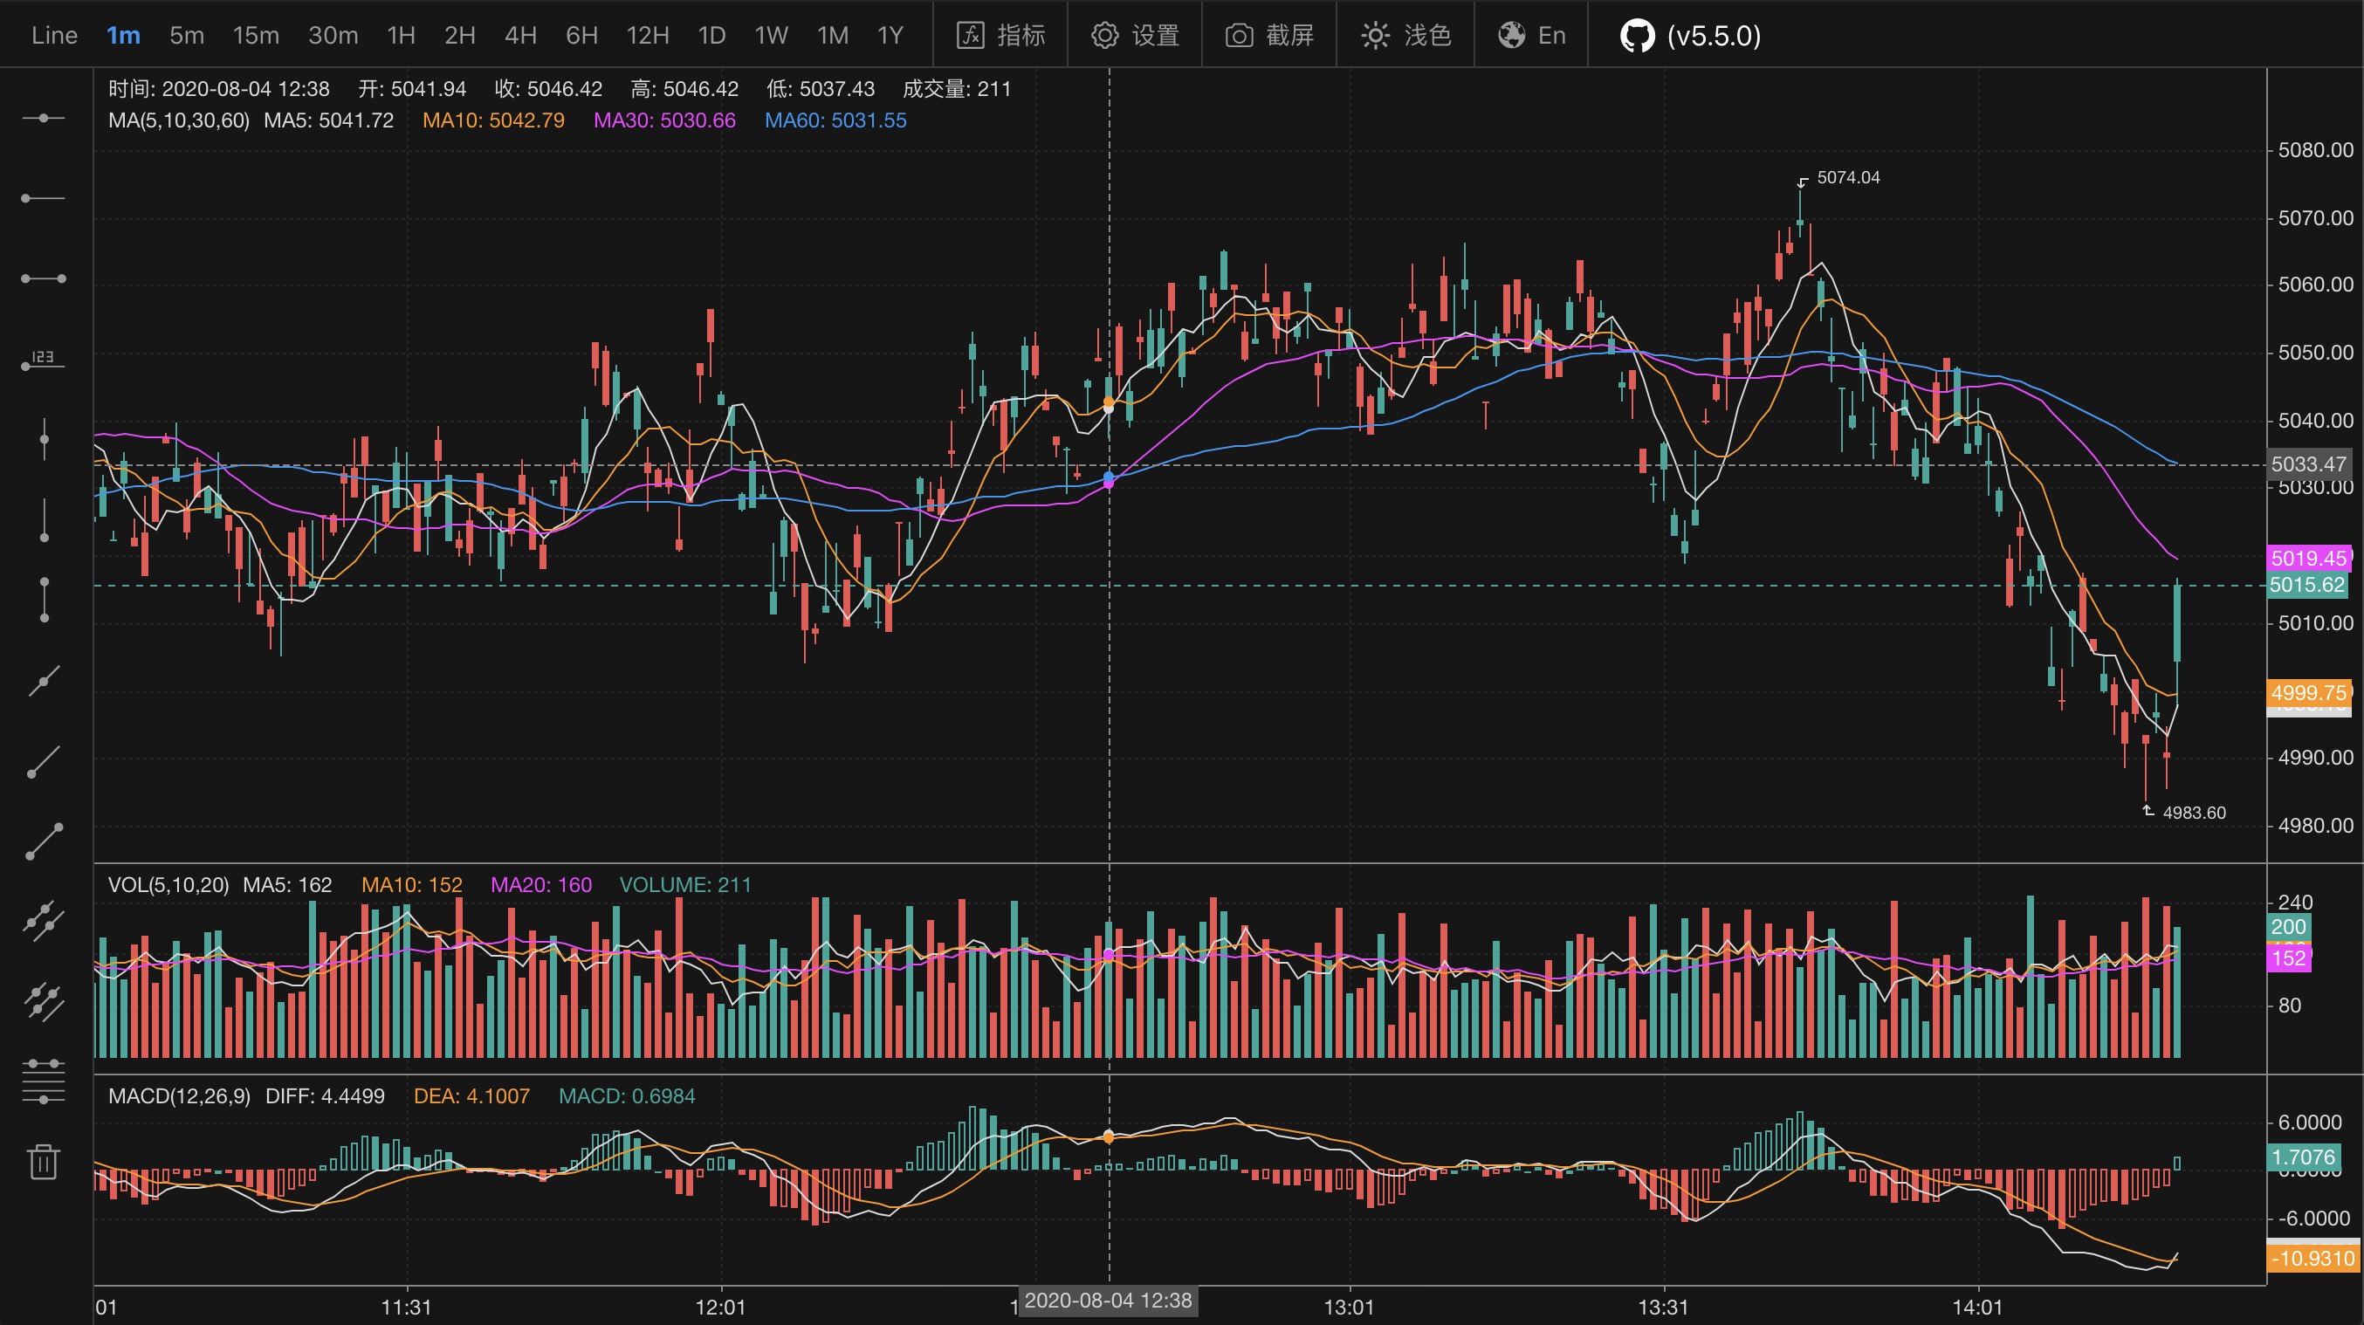Select the horizontal ray line tool
Viewport: 2364px width, 1325px height.
click(43, 198)
